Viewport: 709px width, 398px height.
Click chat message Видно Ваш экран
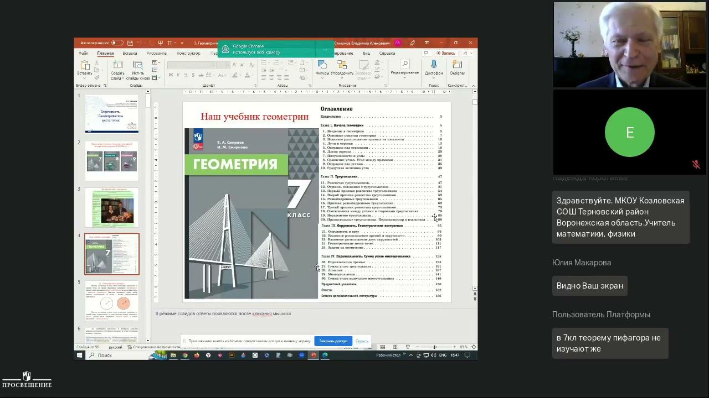[590, 286]
